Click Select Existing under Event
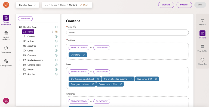Image resolution: width=209 pixels, height=107 pixels. pos(79,72)
